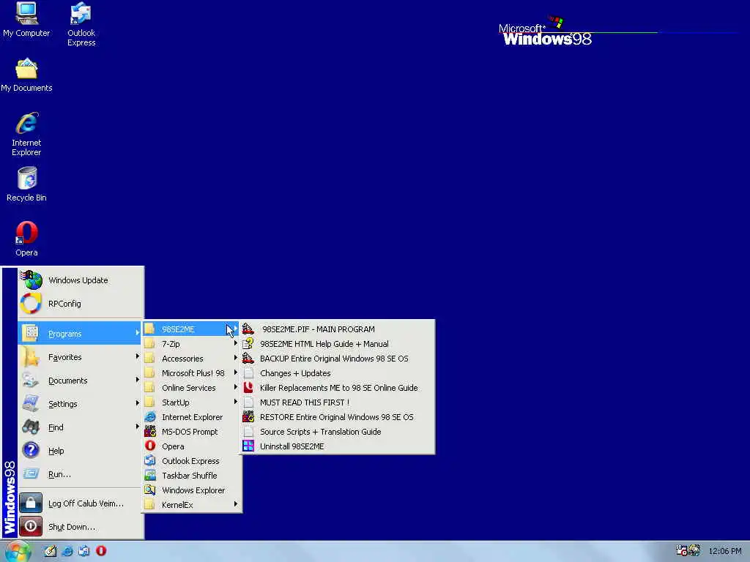
Task: Open Windows Update from Start menu
Action: point(81,280)
